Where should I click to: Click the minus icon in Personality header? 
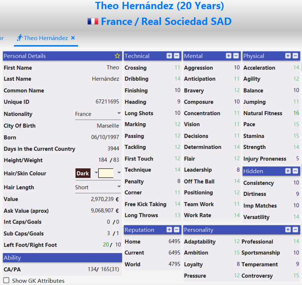295,230
